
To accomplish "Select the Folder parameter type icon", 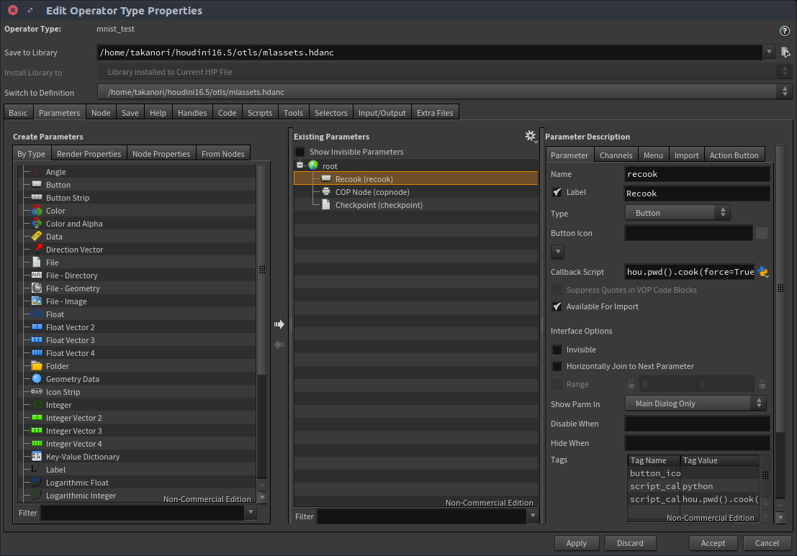I will click(37, 366).
